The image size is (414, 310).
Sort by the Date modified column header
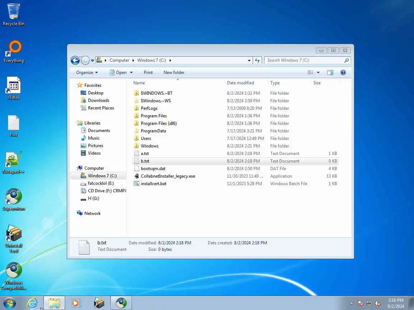click(x=246, y=83)
